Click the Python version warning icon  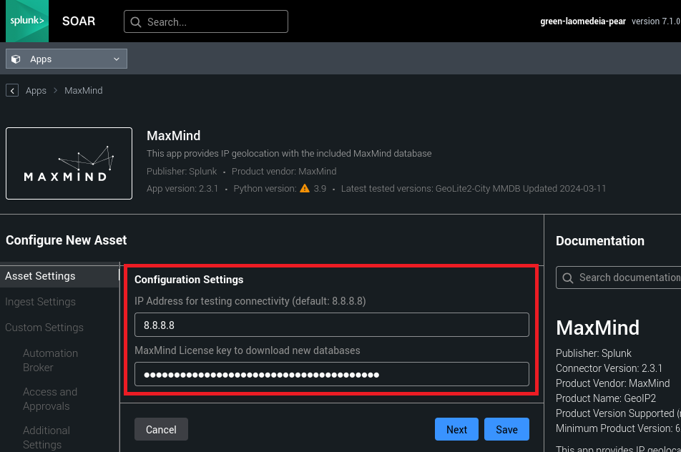click(x=305, y=189)
